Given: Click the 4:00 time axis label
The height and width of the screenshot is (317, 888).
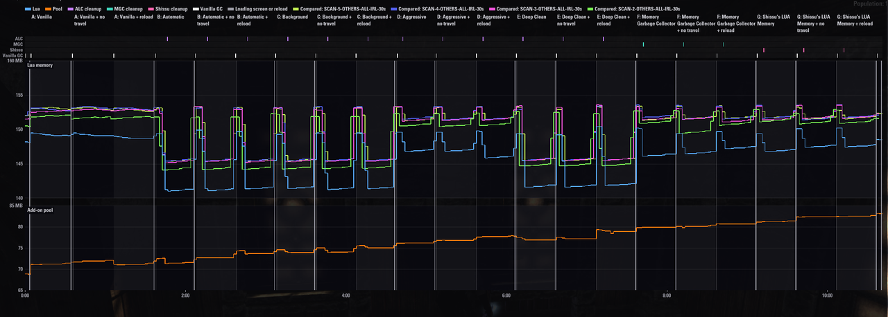Looking at the screenshot, I should (345, 296).
